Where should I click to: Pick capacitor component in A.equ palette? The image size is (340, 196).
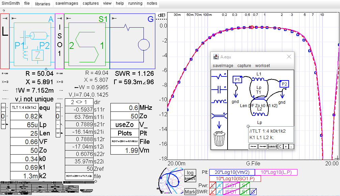click(219, 89)
